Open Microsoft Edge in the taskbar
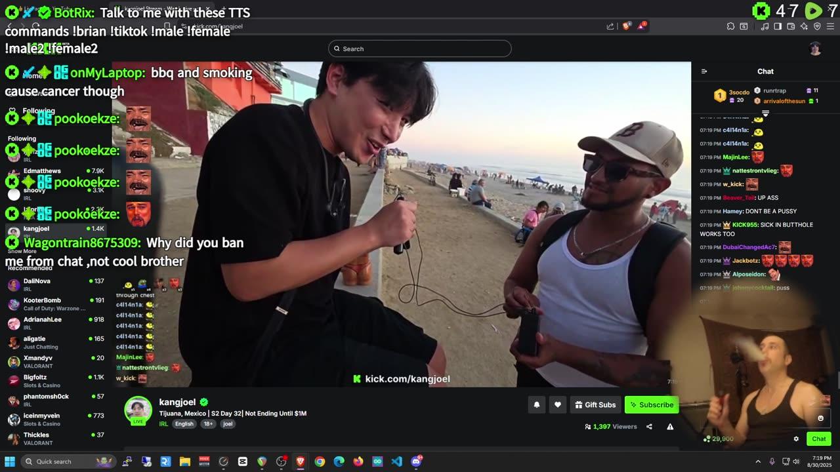This screenshot has height=472, width=840. point(339,462)
